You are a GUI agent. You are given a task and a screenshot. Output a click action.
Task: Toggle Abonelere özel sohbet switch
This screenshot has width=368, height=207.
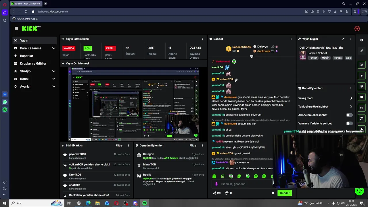[x=349, y=115]
